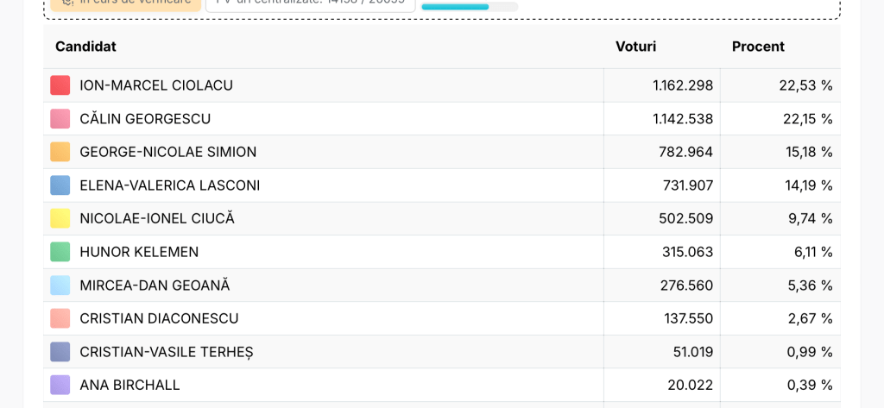Click the vote centralization progress bar
The height and width of the screenshot is (408, 884).
469,7
